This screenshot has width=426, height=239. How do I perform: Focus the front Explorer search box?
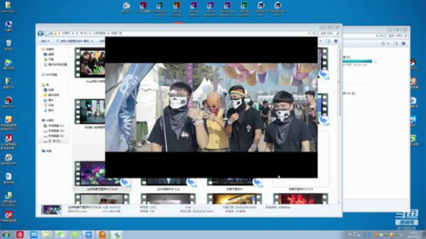coord(330,33)
